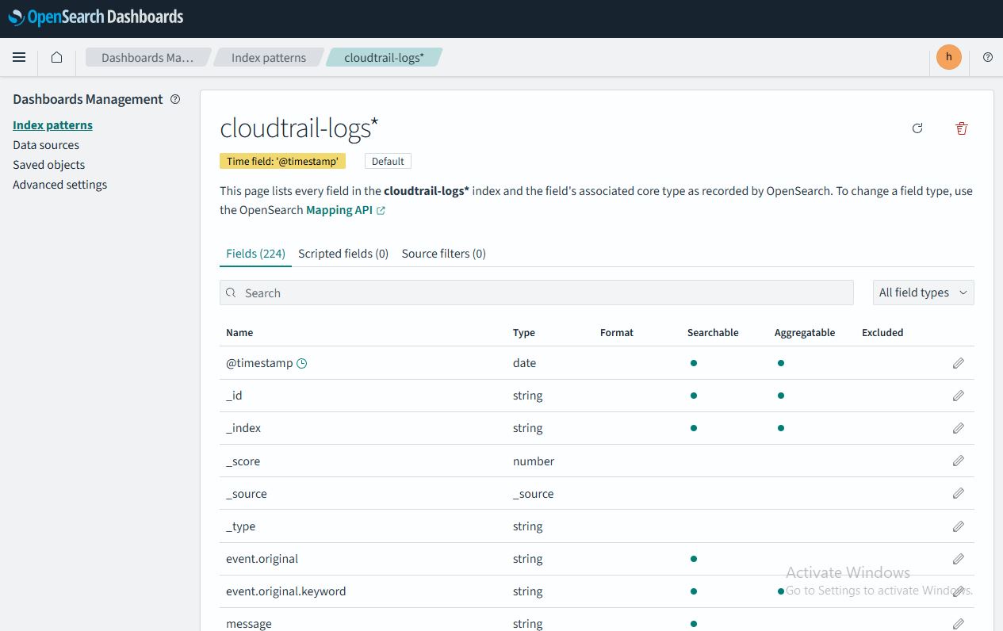Viewport: 1003px width, 631px height.
Task: Click the message field name
Action: (249, 624)
